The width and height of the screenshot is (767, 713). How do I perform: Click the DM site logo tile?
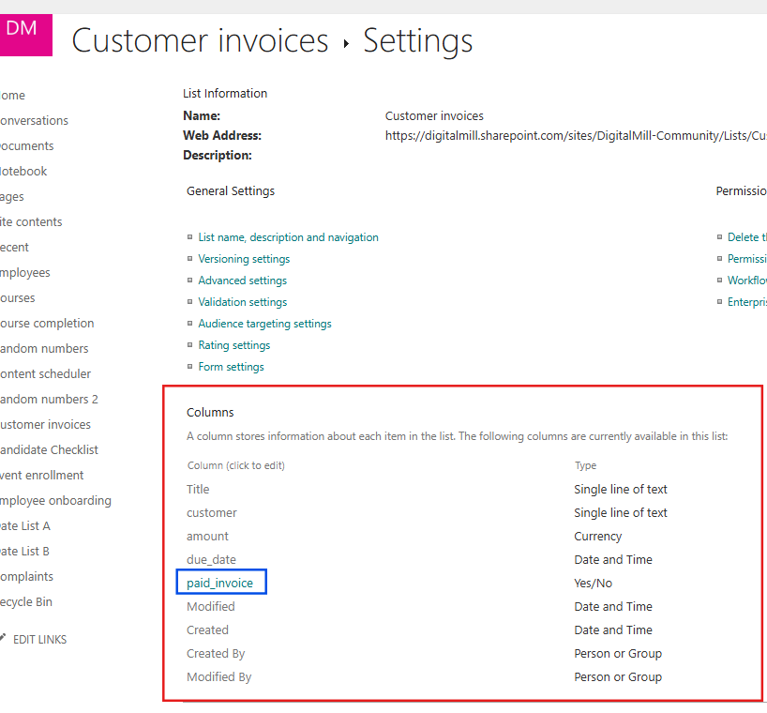25,35
